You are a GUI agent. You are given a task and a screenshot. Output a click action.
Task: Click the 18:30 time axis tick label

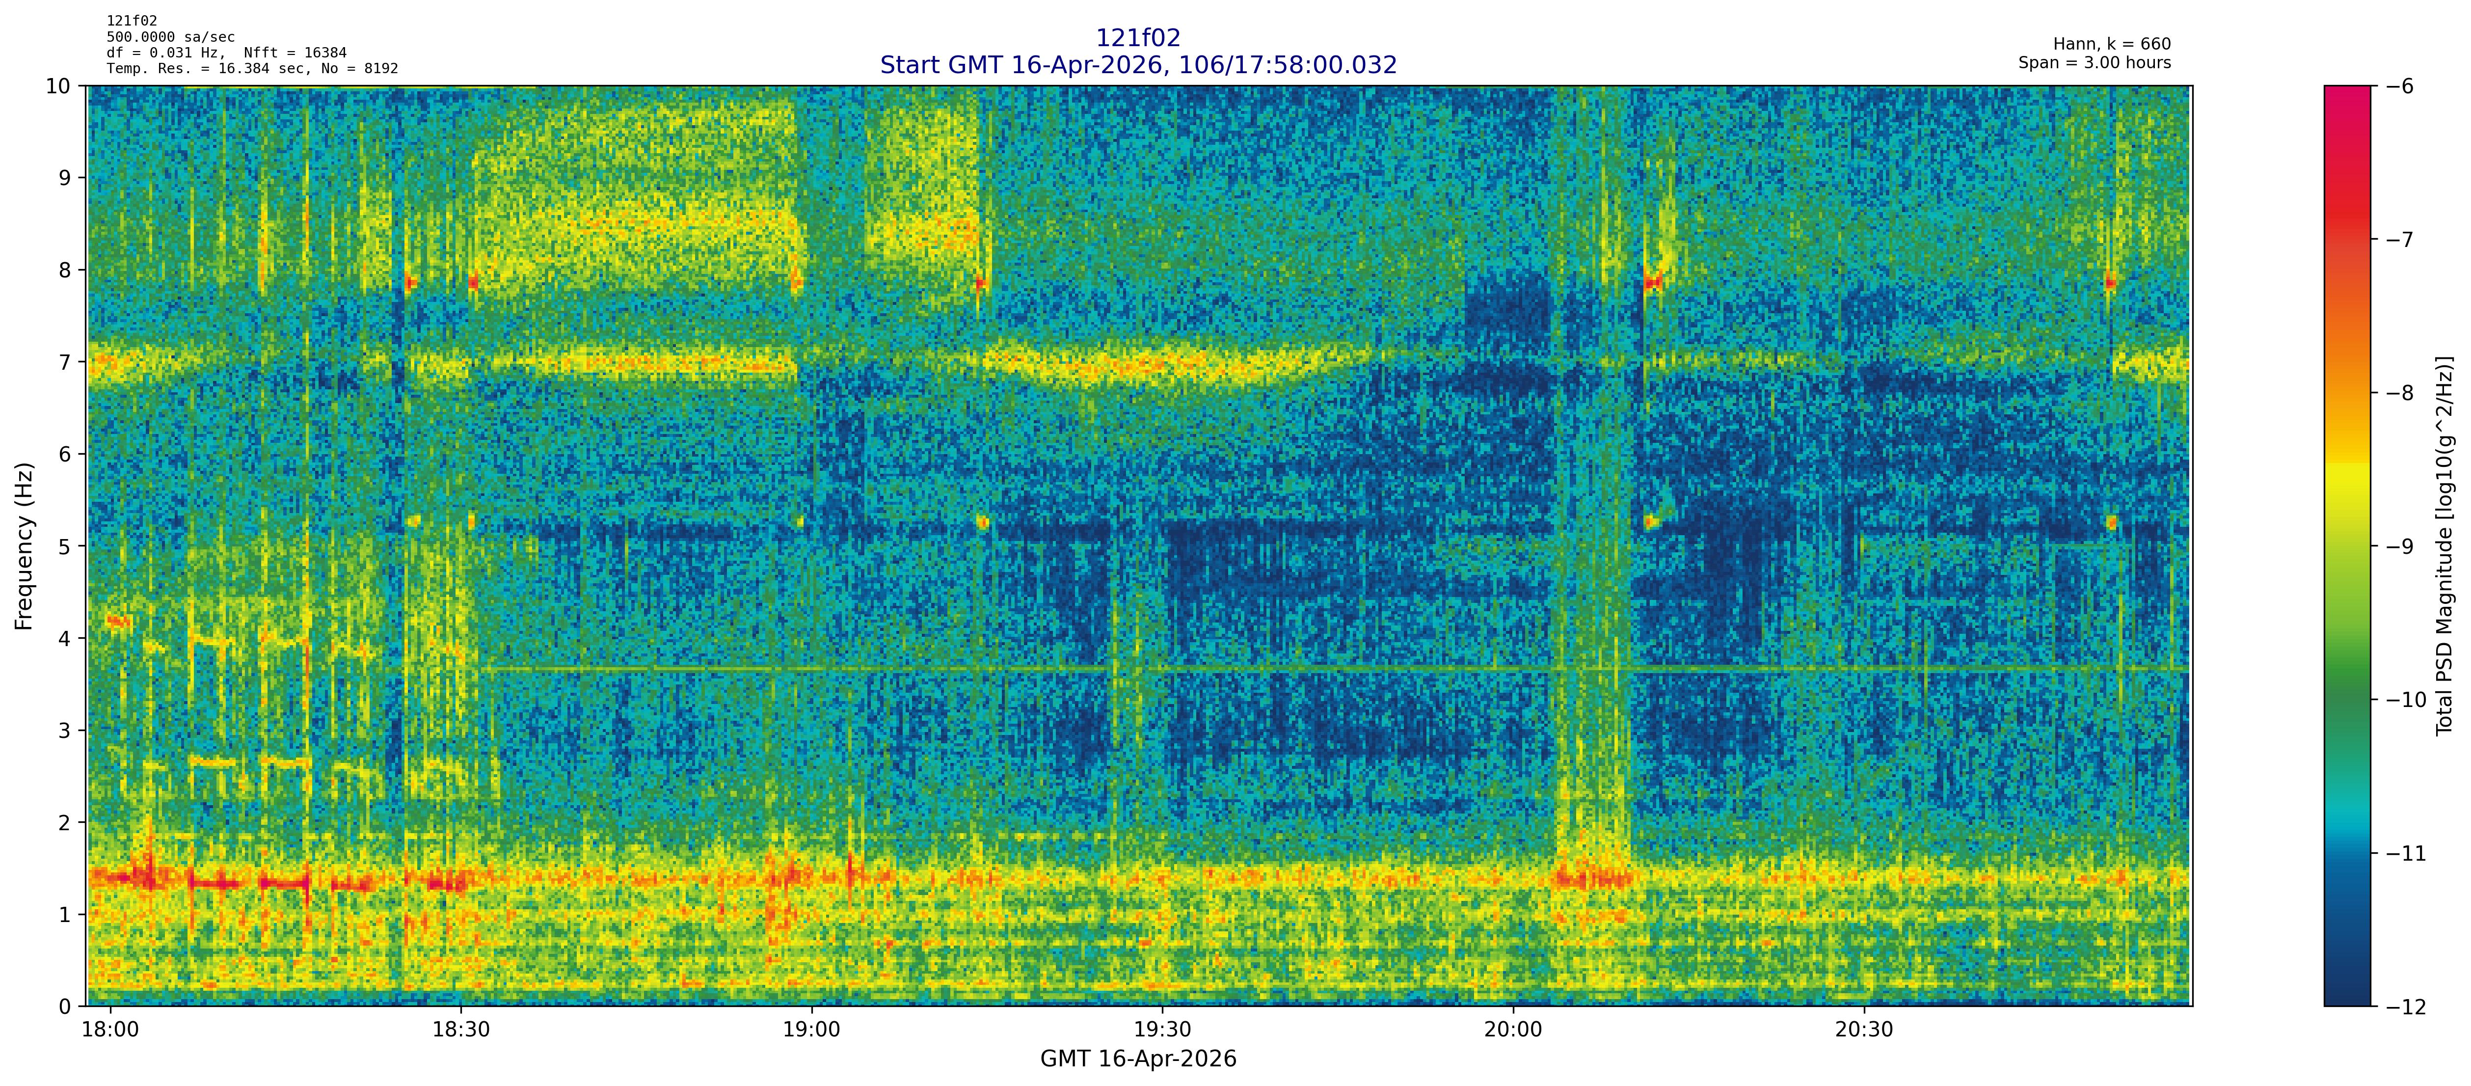pos(460,1030)
